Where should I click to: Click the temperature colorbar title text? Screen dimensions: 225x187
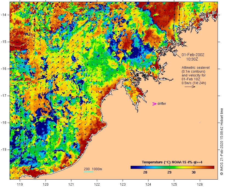coord(172,162)
